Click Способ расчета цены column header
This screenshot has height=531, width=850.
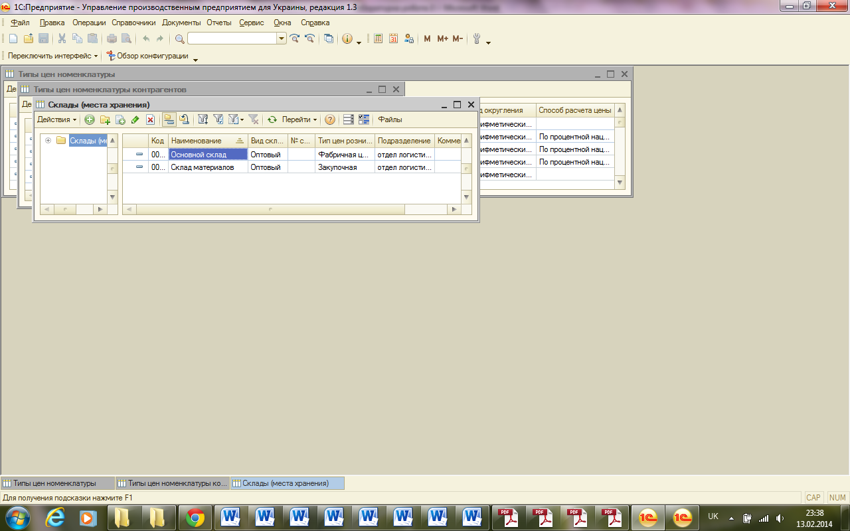tap(574, 110)
